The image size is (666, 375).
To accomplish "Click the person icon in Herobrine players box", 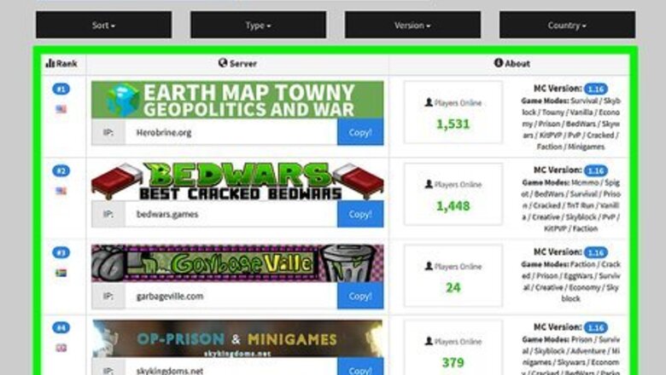I will tap(429, 102).
